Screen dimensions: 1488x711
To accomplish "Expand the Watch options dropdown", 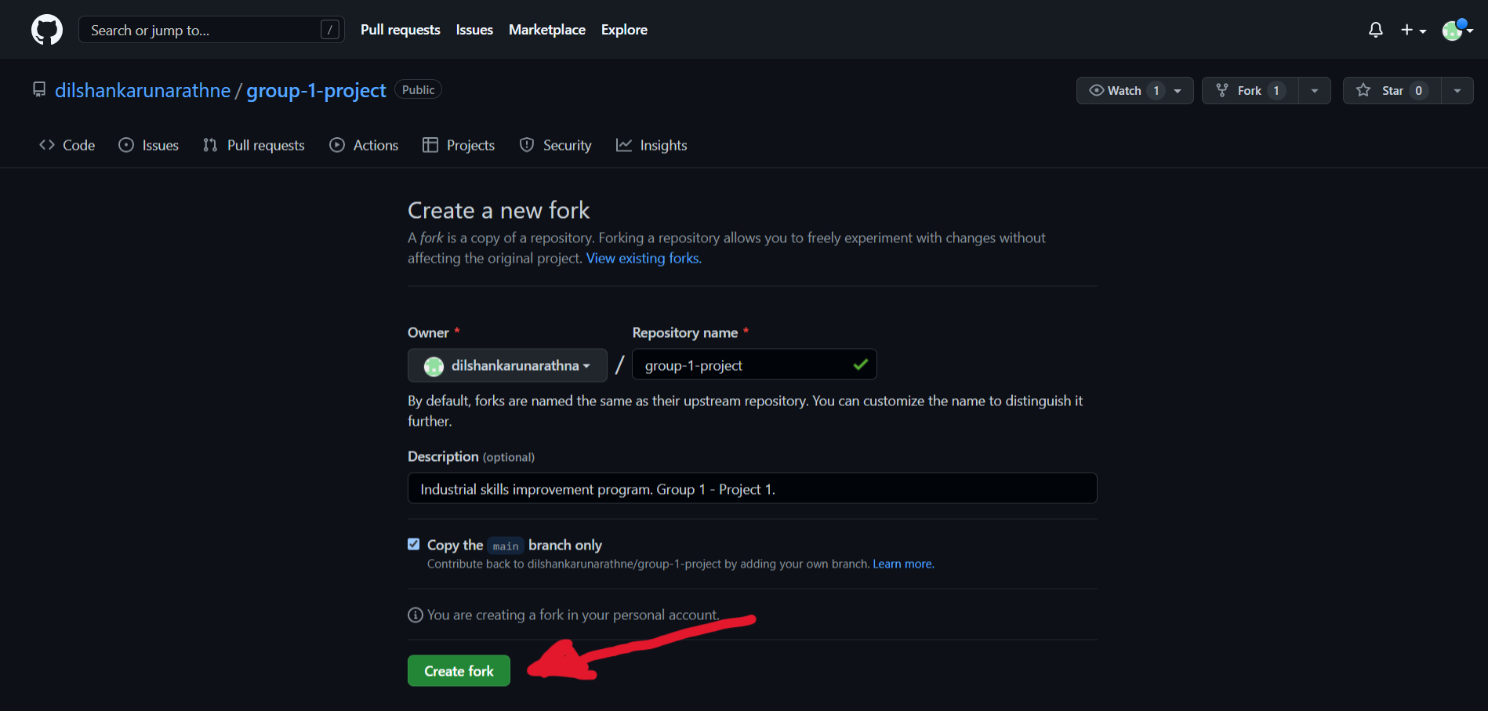I will coord(1178,91).
